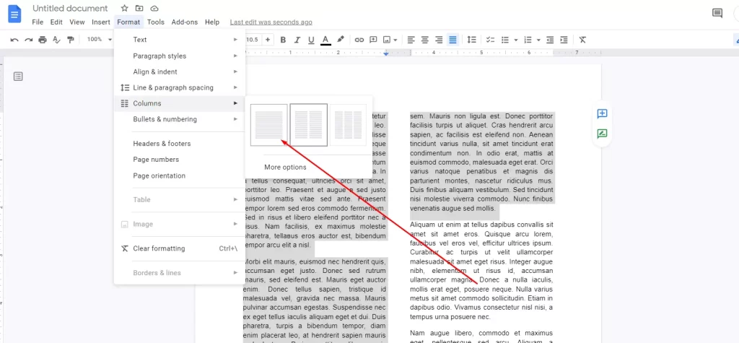Click the Add comment side button
The width and height of the screenshot is (739, 343).
[602, 113]
